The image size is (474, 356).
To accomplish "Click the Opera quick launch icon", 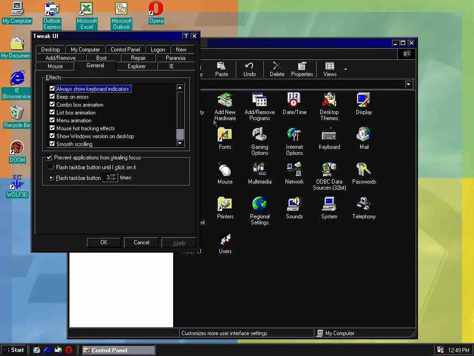I will (69, 350).
